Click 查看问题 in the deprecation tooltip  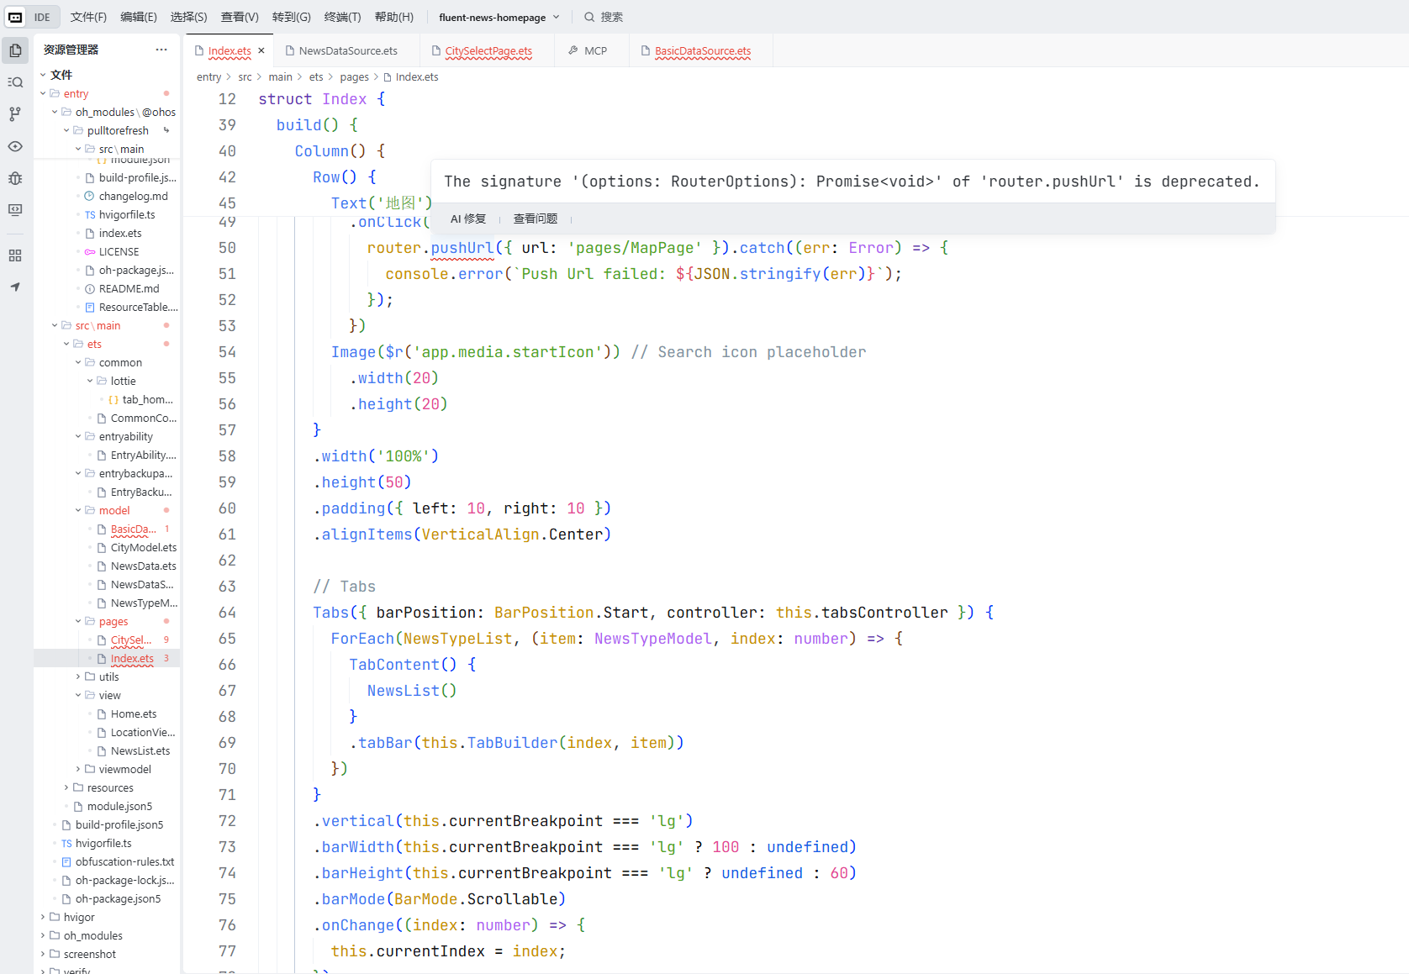tap(536, 218)
